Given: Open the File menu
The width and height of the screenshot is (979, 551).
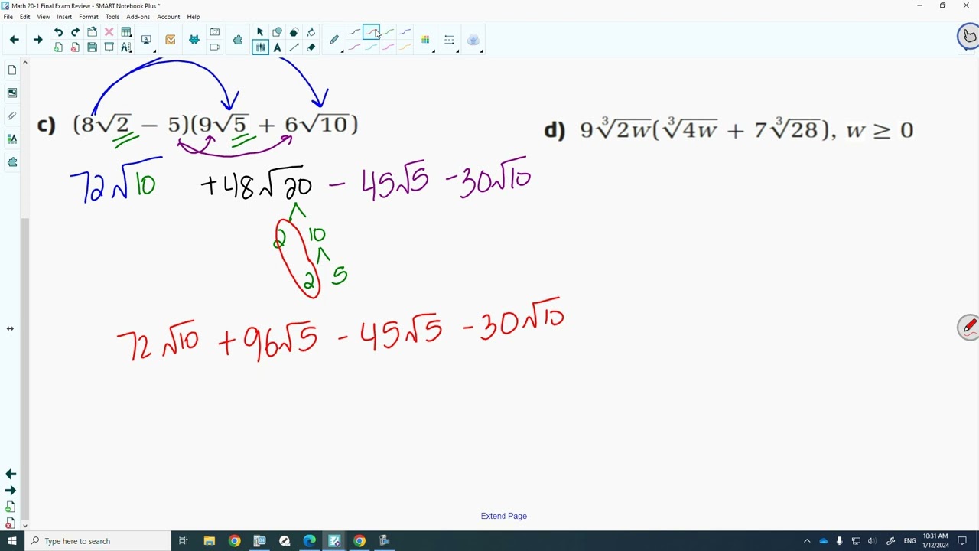Looking at the screenshot, I should coord(8,17).
